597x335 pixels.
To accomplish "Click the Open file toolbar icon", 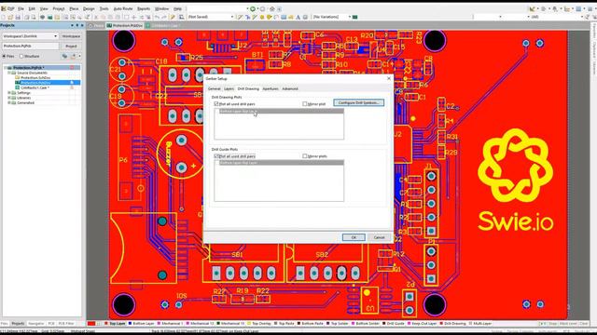I will 10,17.
